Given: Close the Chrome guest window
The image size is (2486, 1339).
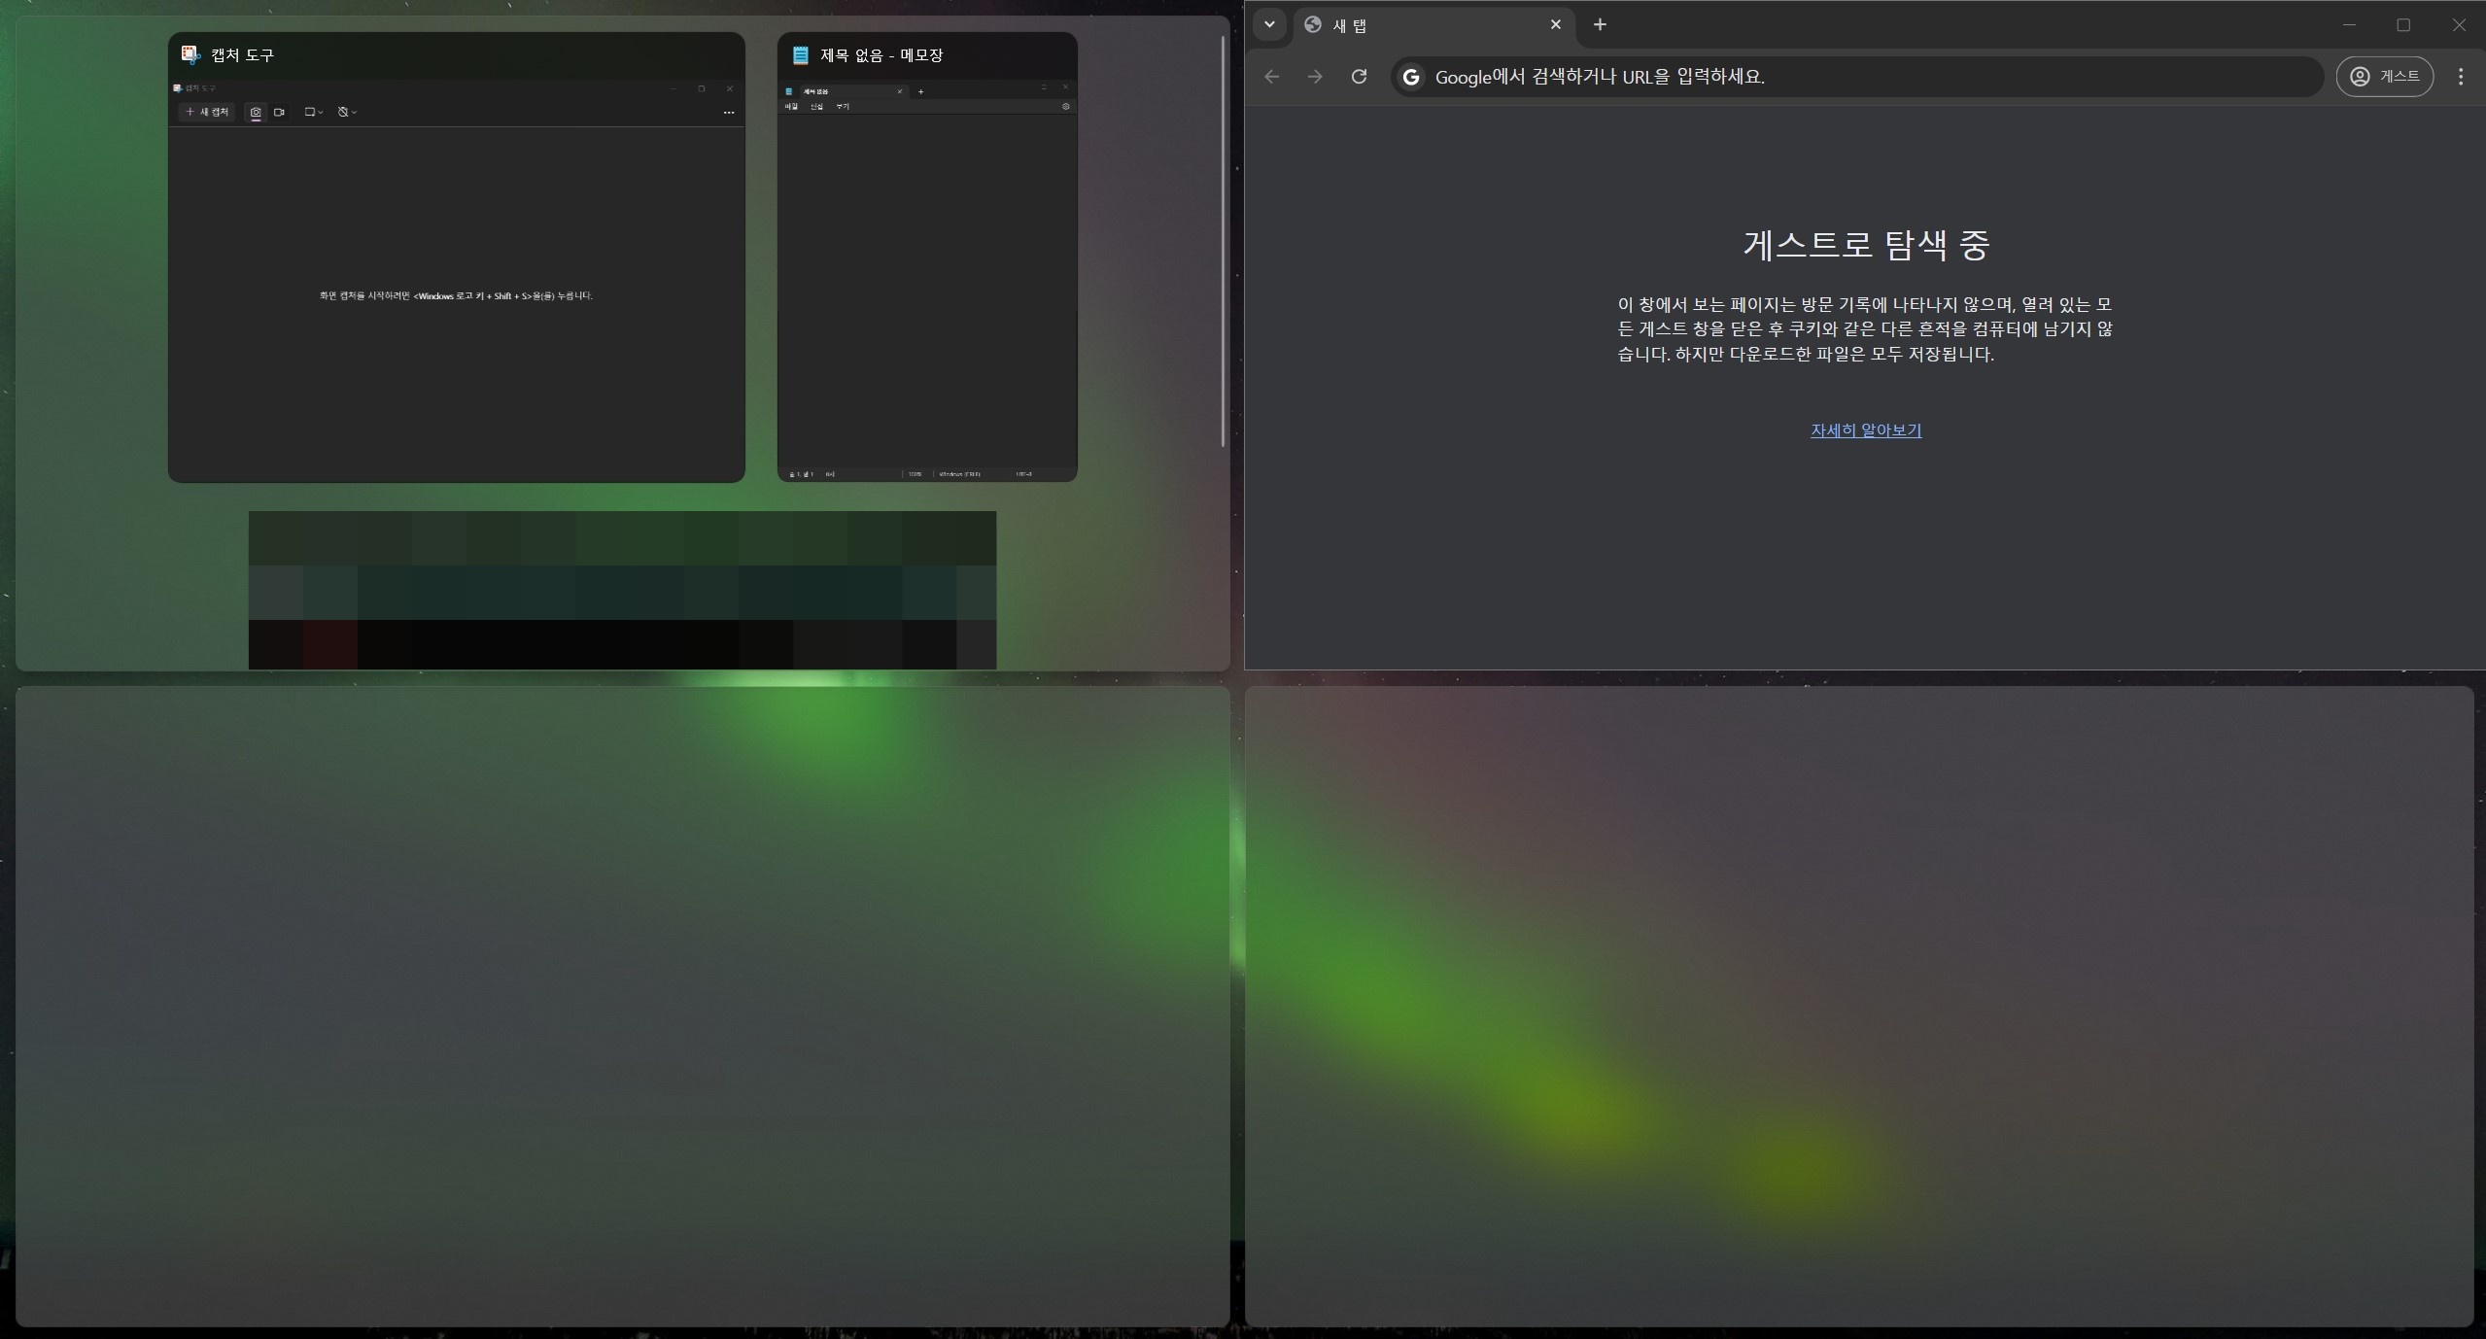Looking at the screenshot, I should coord(2458,25).
